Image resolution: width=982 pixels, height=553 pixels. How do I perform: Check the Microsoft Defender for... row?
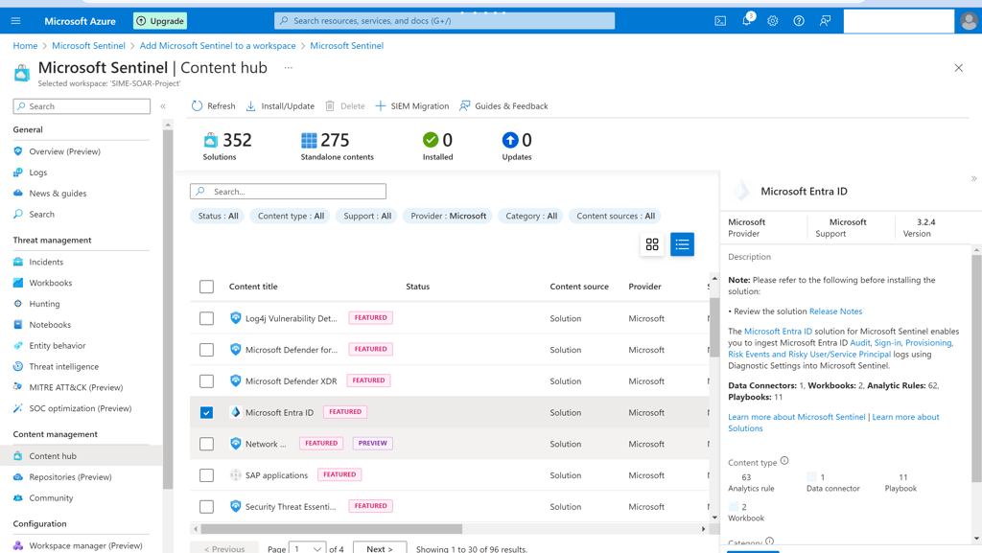point(207,350)
